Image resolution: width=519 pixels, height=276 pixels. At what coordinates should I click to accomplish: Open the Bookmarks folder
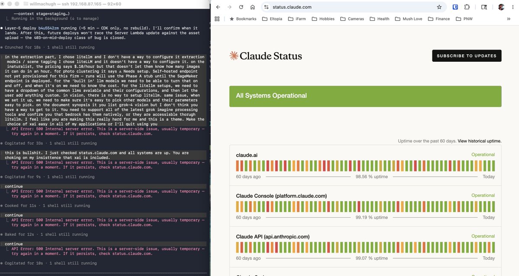pos(243,19)
